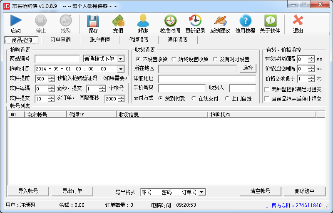
Task: Click the 京东帐号 column header
Action: coord(46,115)
